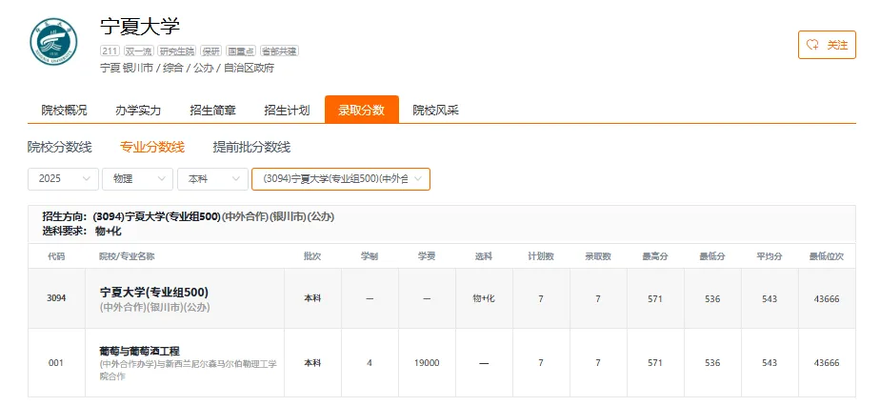The height and width of the screenshot is (406, 880).
Task: Click the 双一流 tag
Action: coord(139,51)
